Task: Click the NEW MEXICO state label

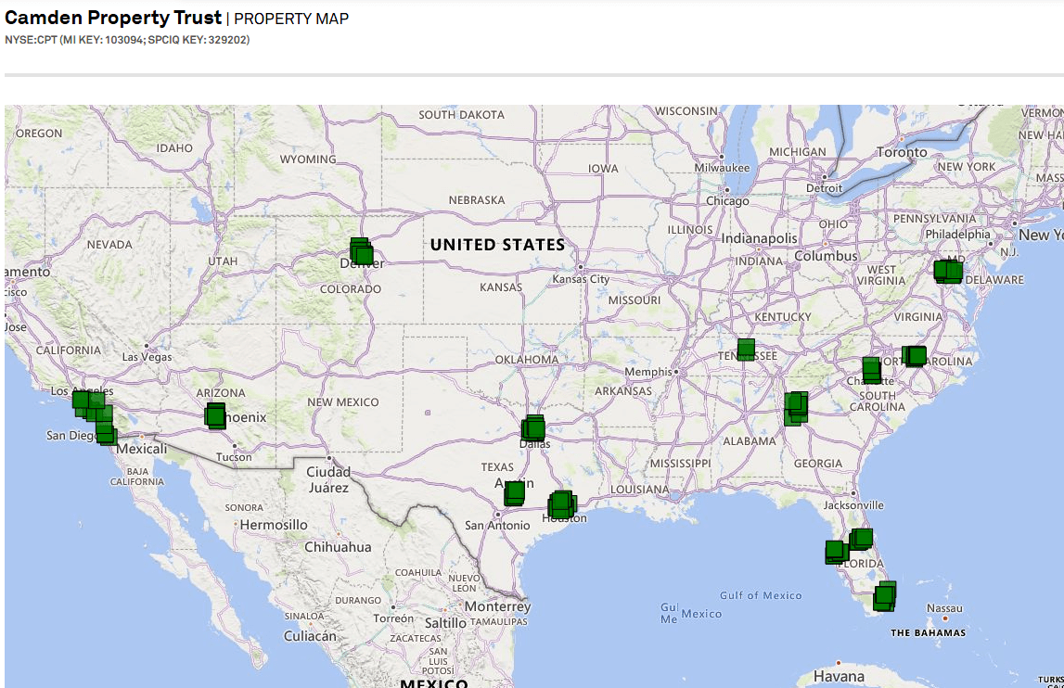Action: coord(342,402)
